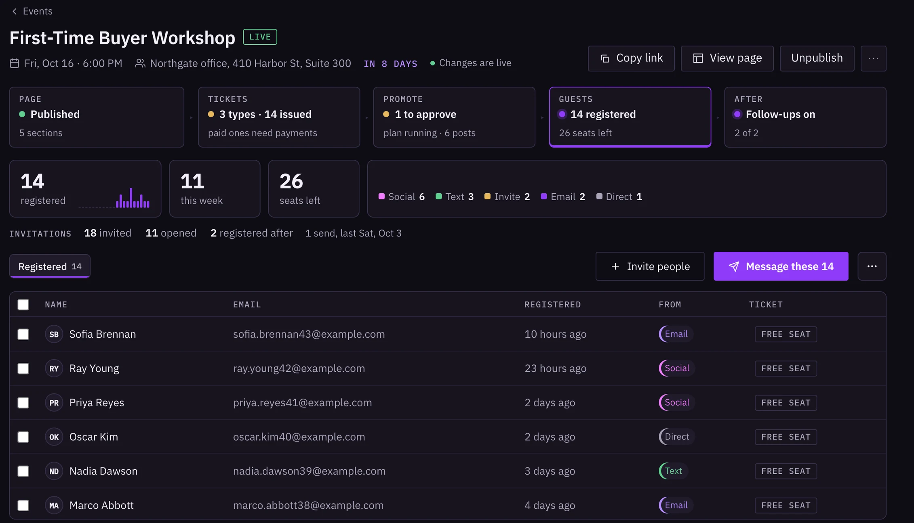Click the LIVE status badge
This screenshot has height=523, width=914.
[x=260, y=37]
